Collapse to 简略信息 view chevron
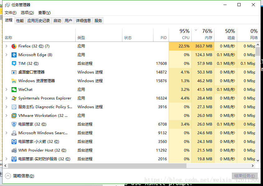The width and height of the screenshot is (263, 186). 8,176
